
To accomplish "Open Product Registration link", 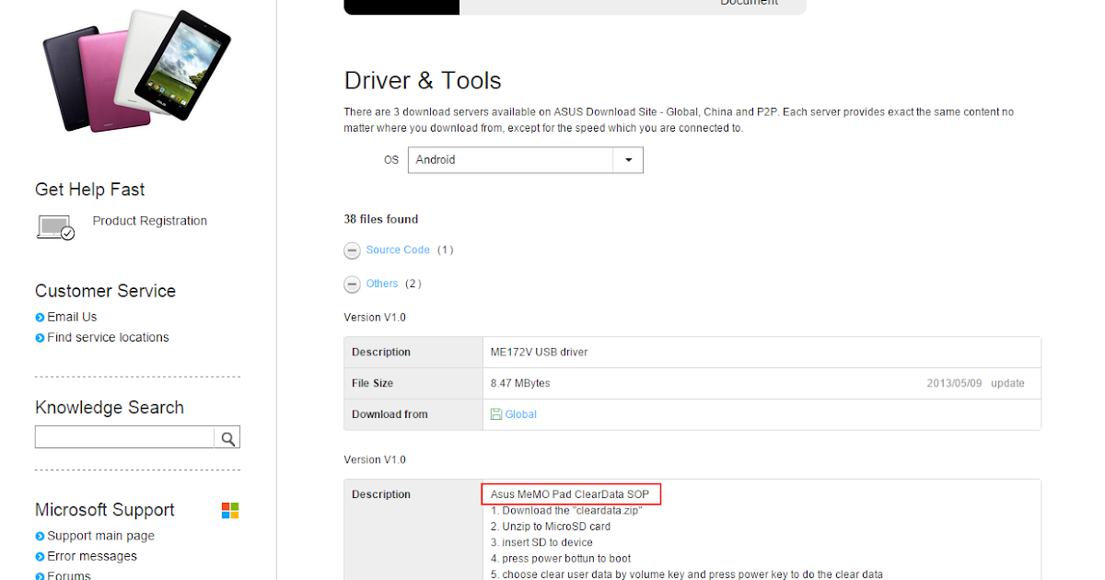I will pos(150,221).
